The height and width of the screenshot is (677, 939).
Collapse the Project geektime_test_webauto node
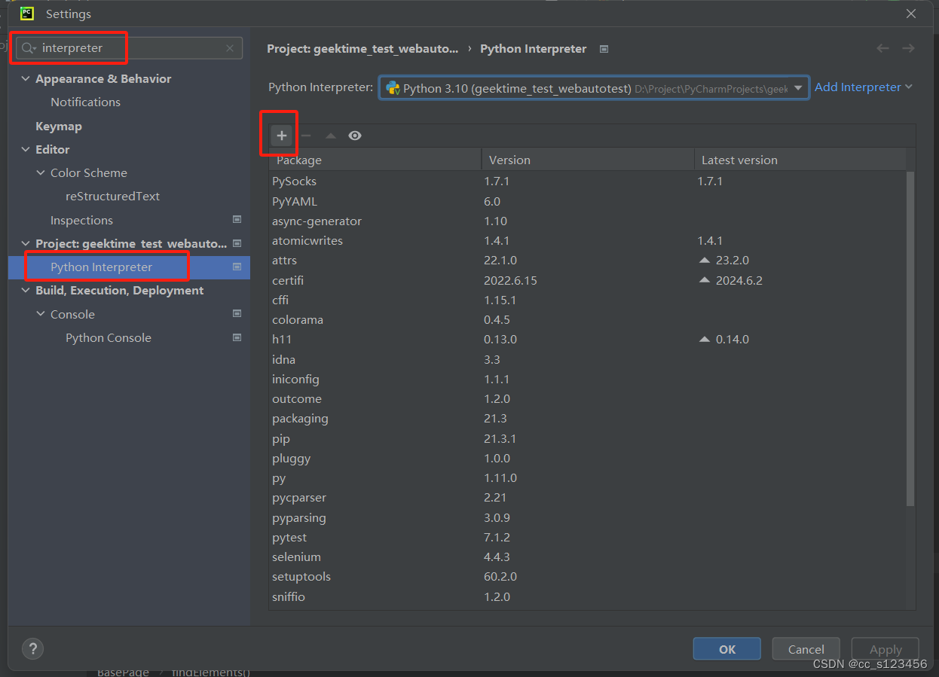click(x=26, y=244)
